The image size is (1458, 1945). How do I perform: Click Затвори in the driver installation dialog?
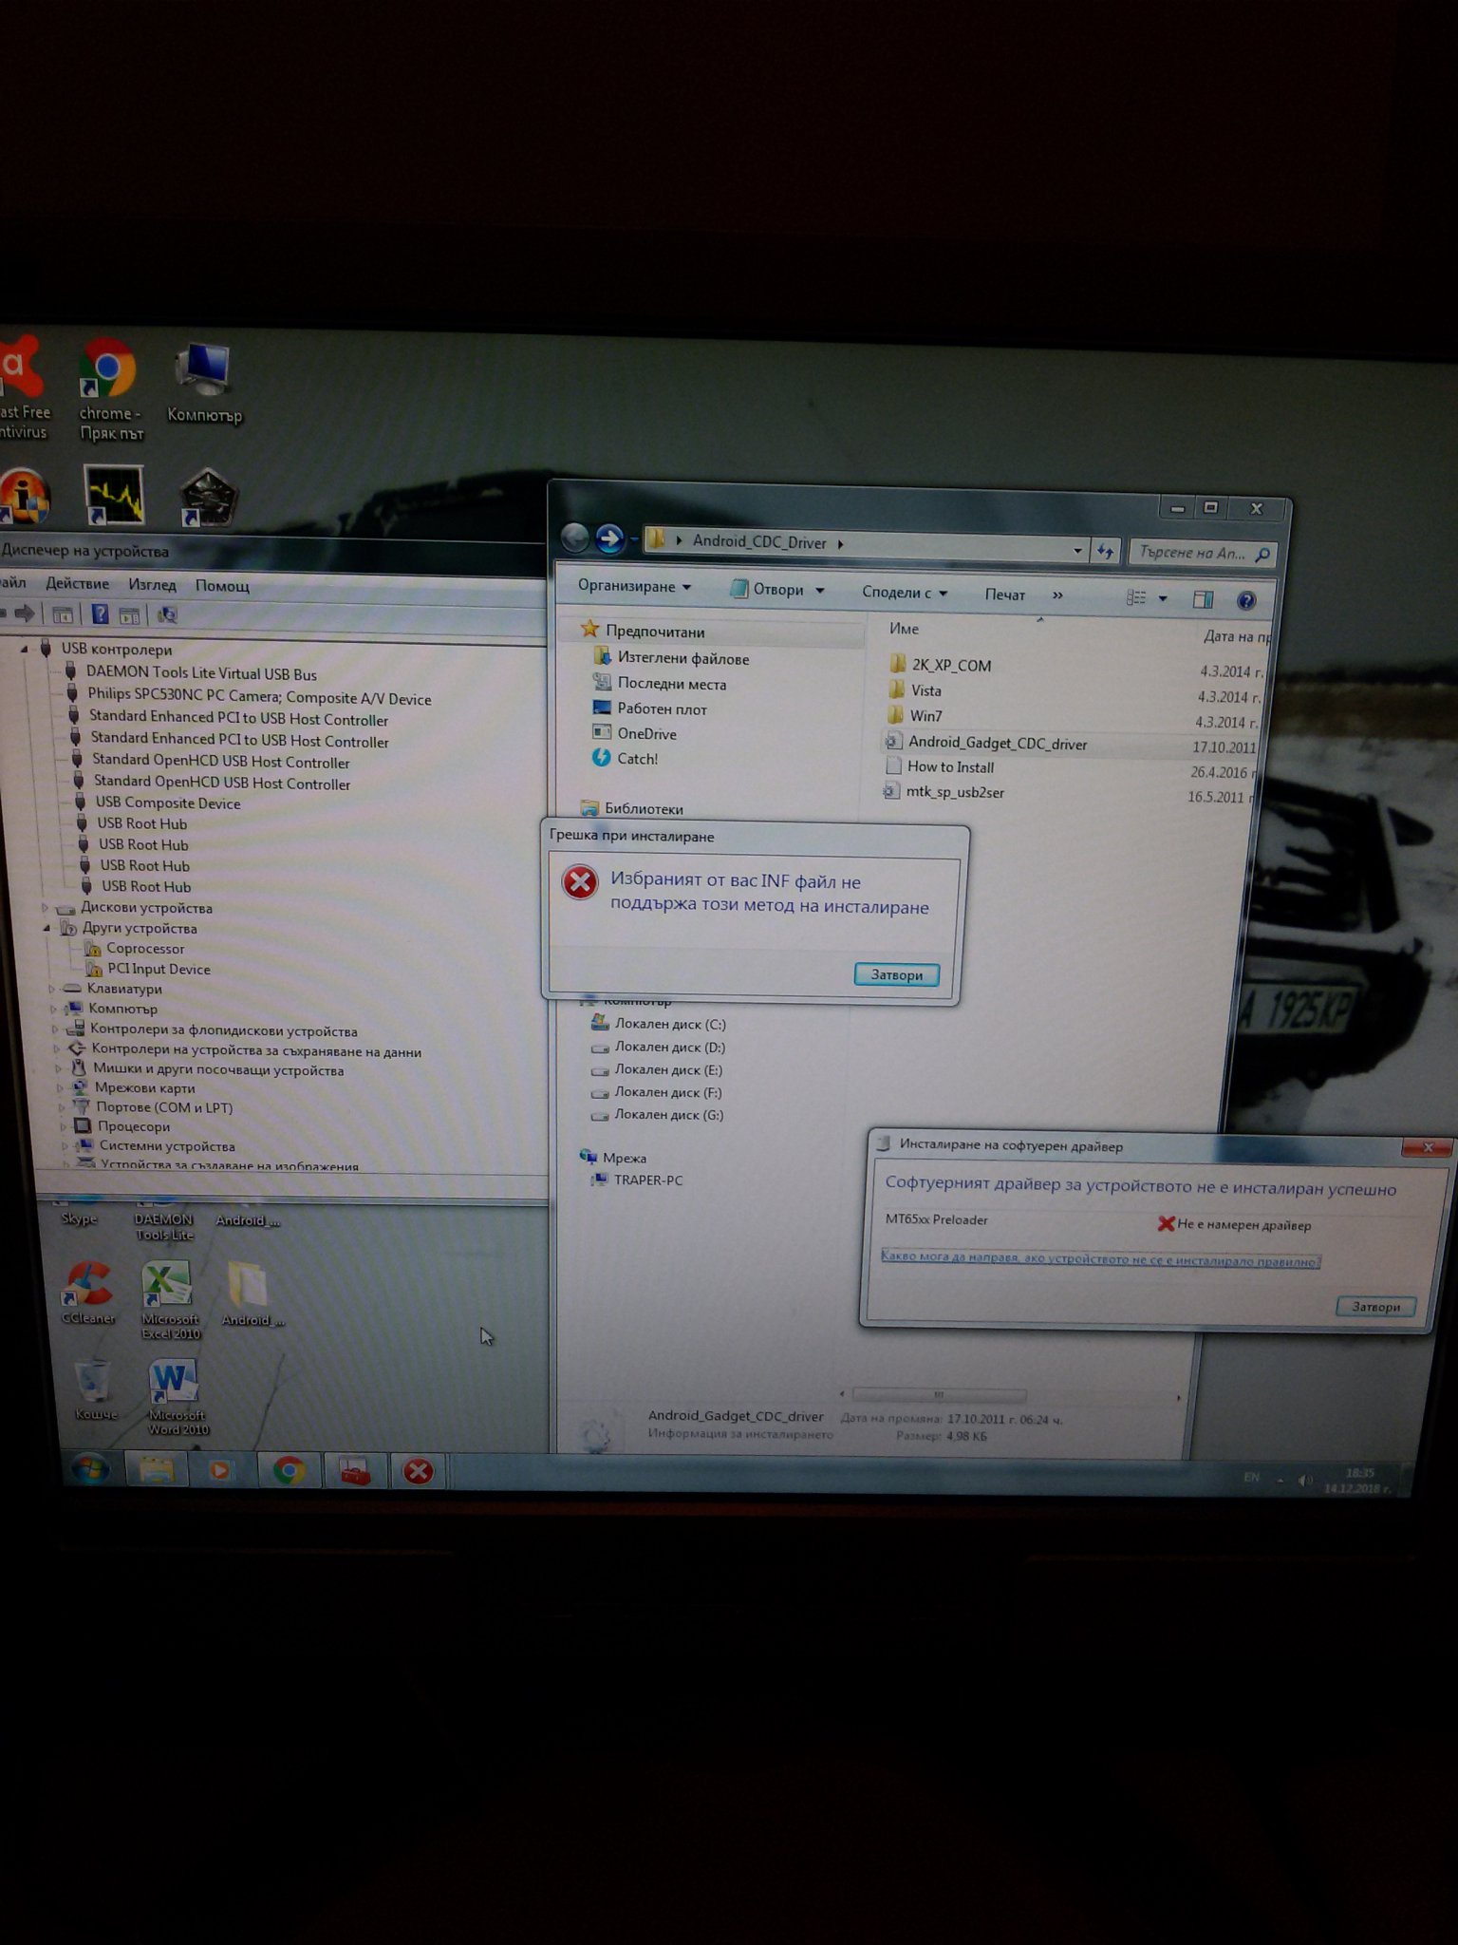pyautogui.click(x=1375, y=1307)
